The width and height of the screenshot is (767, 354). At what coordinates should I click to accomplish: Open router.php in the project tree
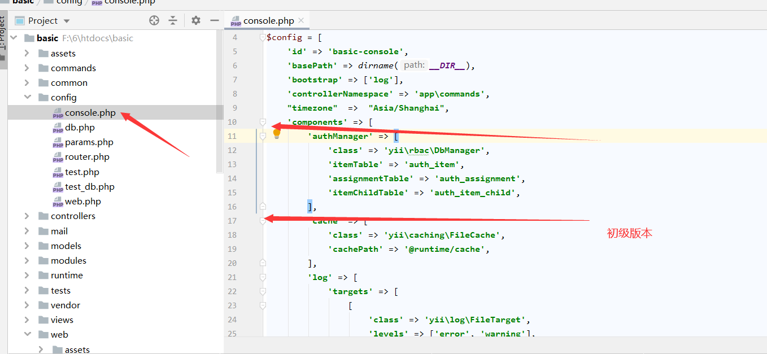click(x=87, y=156)
